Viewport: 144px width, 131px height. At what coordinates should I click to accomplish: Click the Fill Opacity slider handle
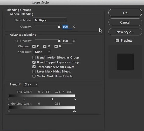coord(59,41)
